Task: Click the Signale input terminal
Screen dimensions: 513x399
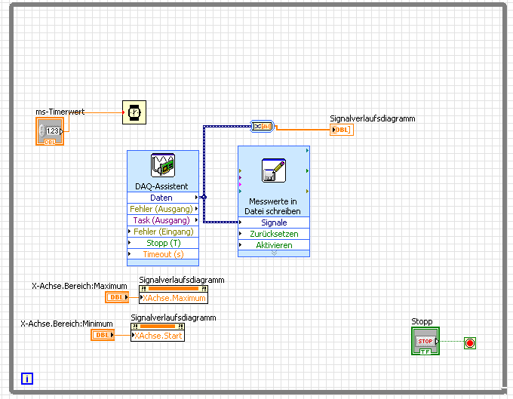Action: 274,223
